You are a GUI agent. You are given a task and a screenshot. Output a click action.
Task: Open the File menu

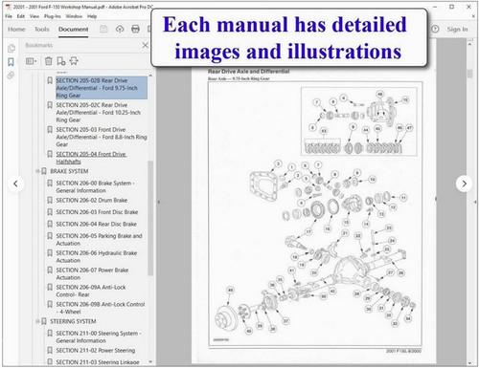coord(9,16)
